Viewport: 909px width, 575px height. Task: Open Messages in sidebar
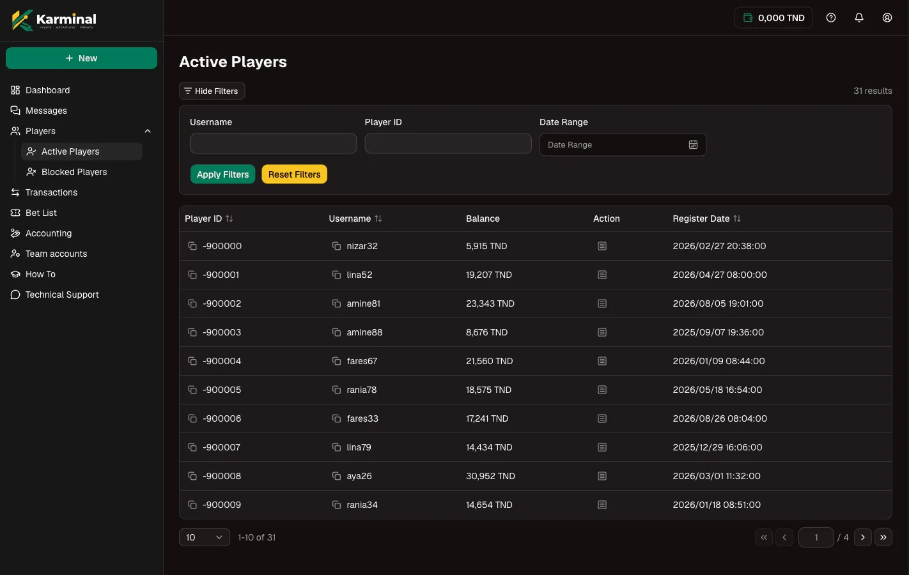click(x=81, y=111)
